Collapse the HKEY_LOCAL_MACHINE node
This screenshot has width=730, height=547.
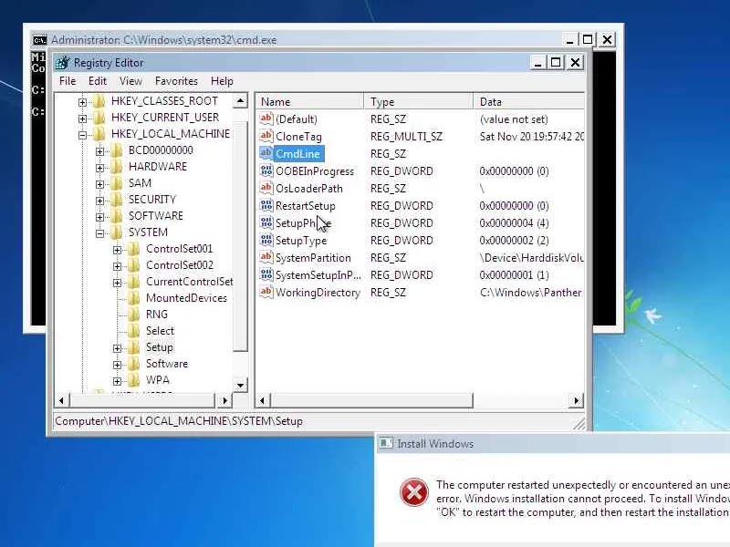pyautogui.click(x=82, y=135)
